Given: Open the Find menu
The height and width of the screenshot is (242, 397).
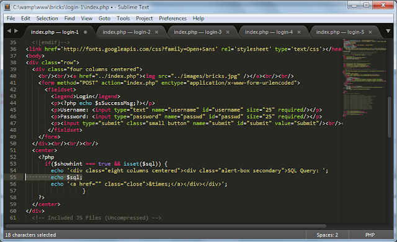Looking at the screenshot, I should tap(69, 19).
